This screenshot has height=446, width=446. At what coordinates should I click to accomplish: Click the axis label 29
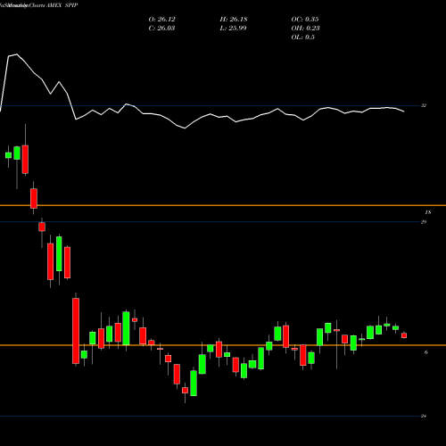424,222
